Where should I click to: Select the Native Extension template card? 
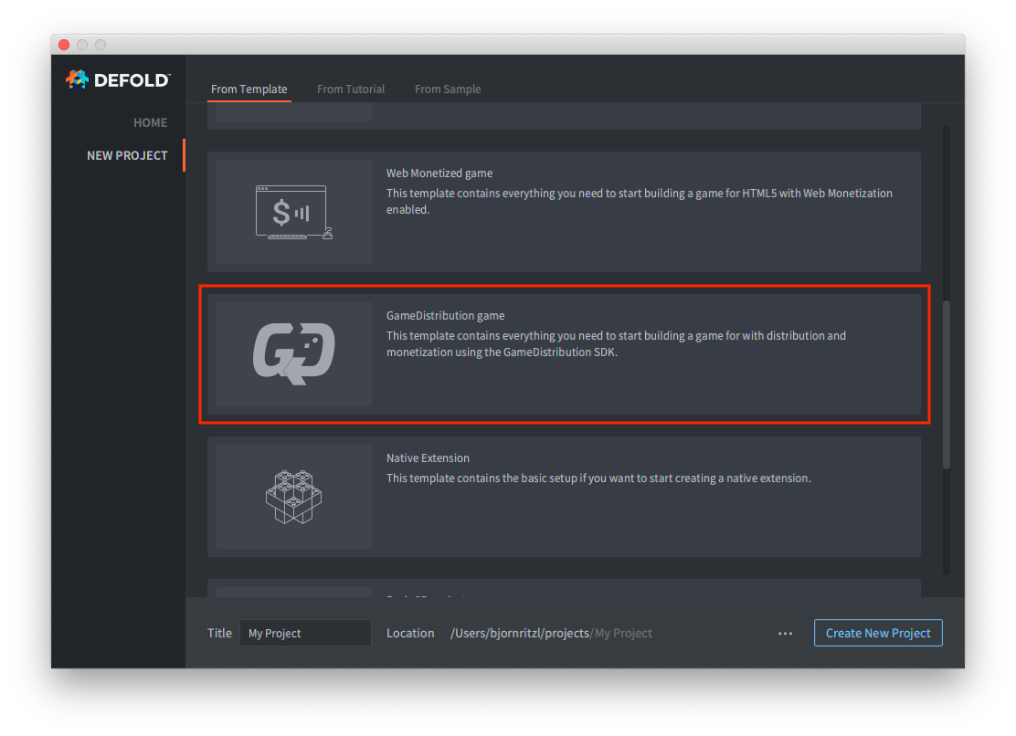[565, 496]
